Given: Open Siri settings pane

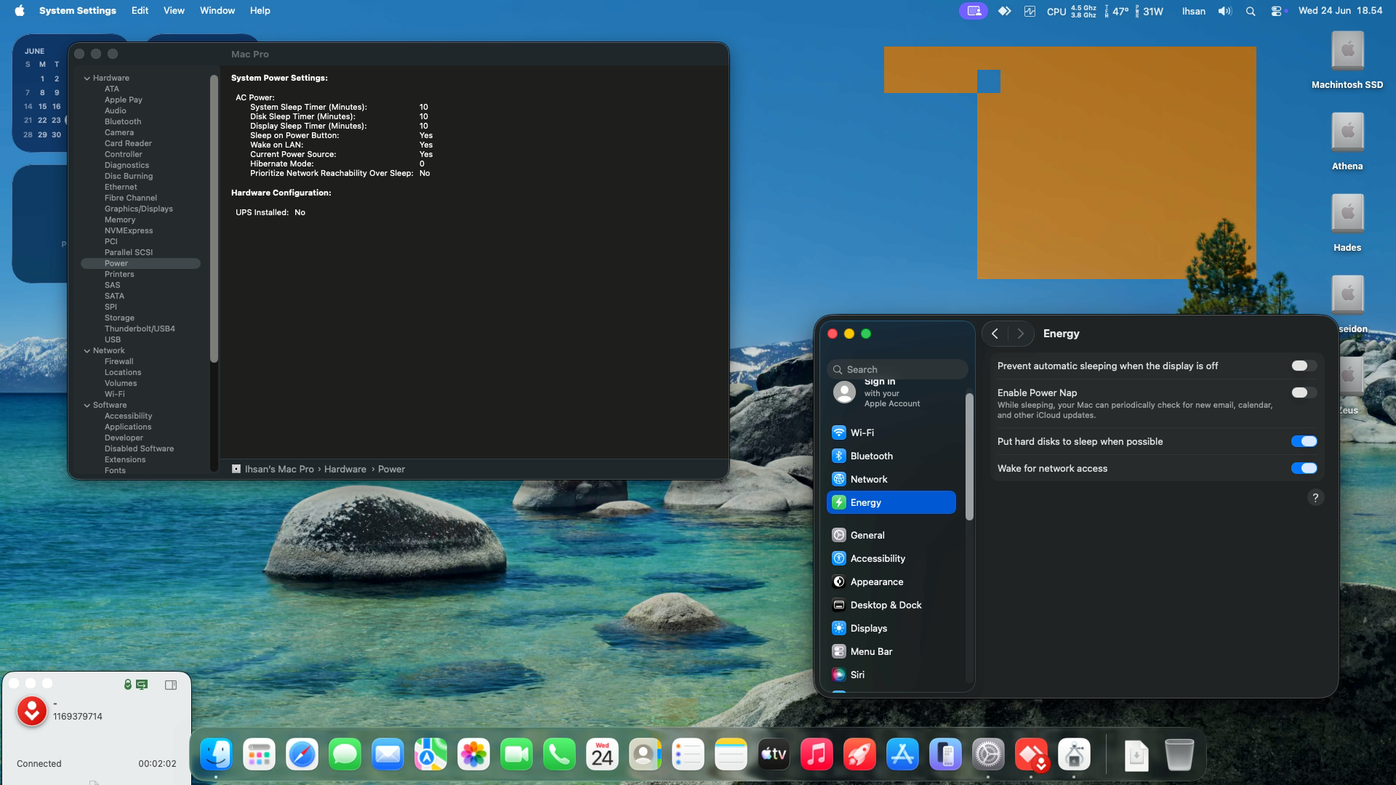Looking at the screenshot, I should (x=891, y=675).
